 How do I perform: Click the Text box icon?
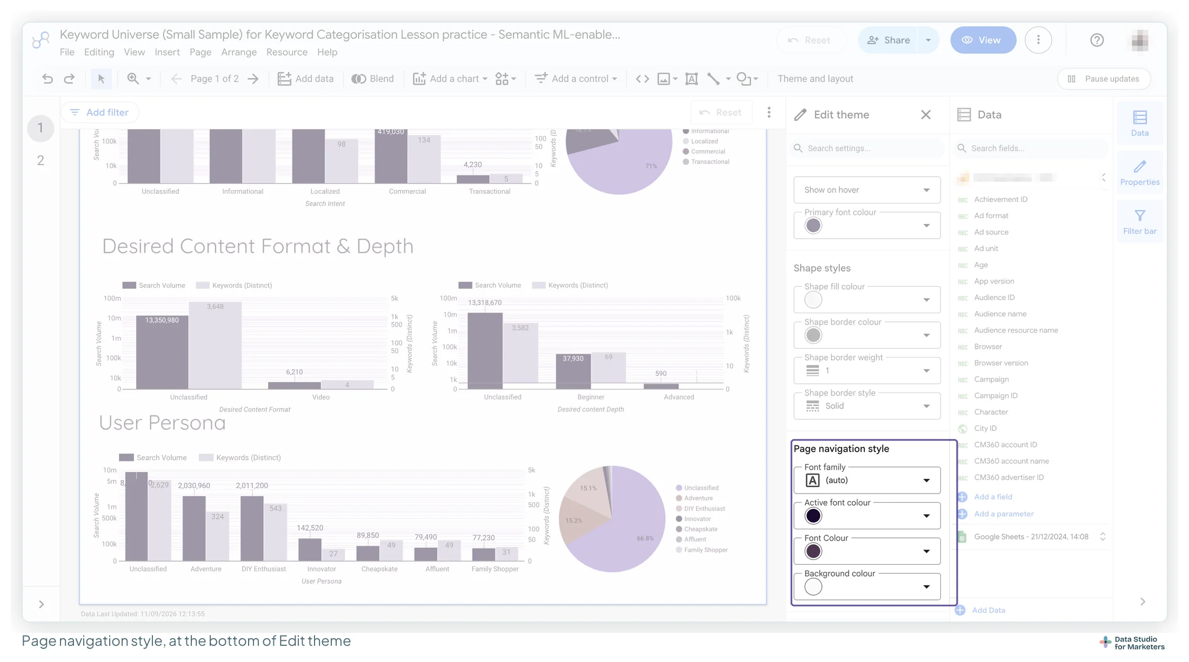point(691,79)
